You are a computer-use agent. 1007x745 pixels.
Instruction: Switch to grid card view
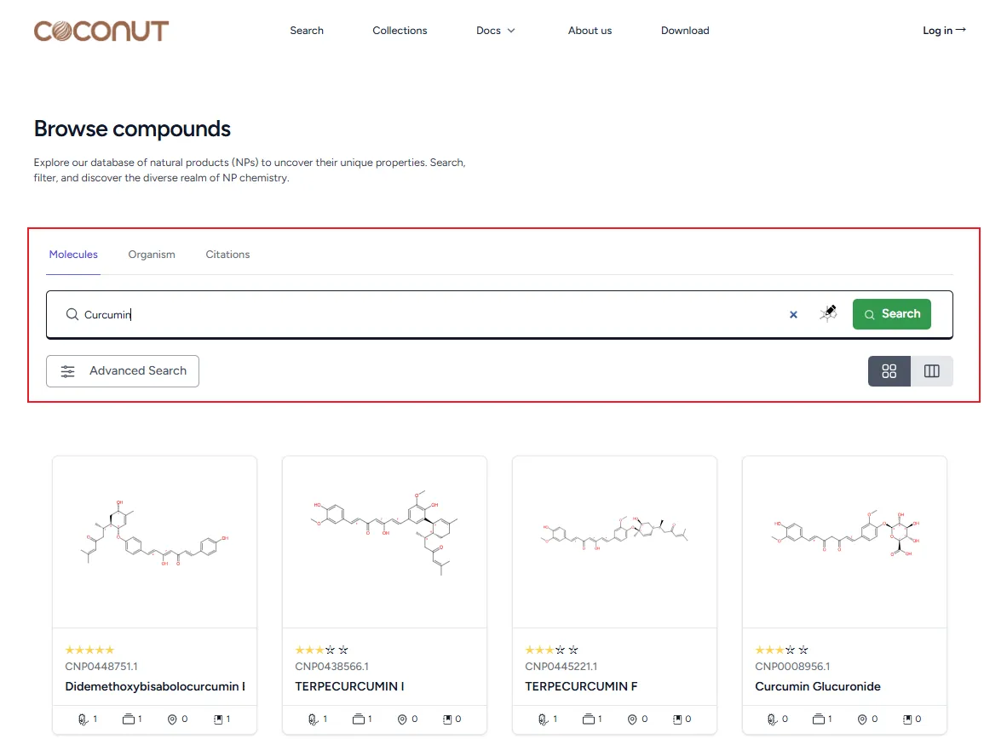pyautogui.click(x=889, y=371)
